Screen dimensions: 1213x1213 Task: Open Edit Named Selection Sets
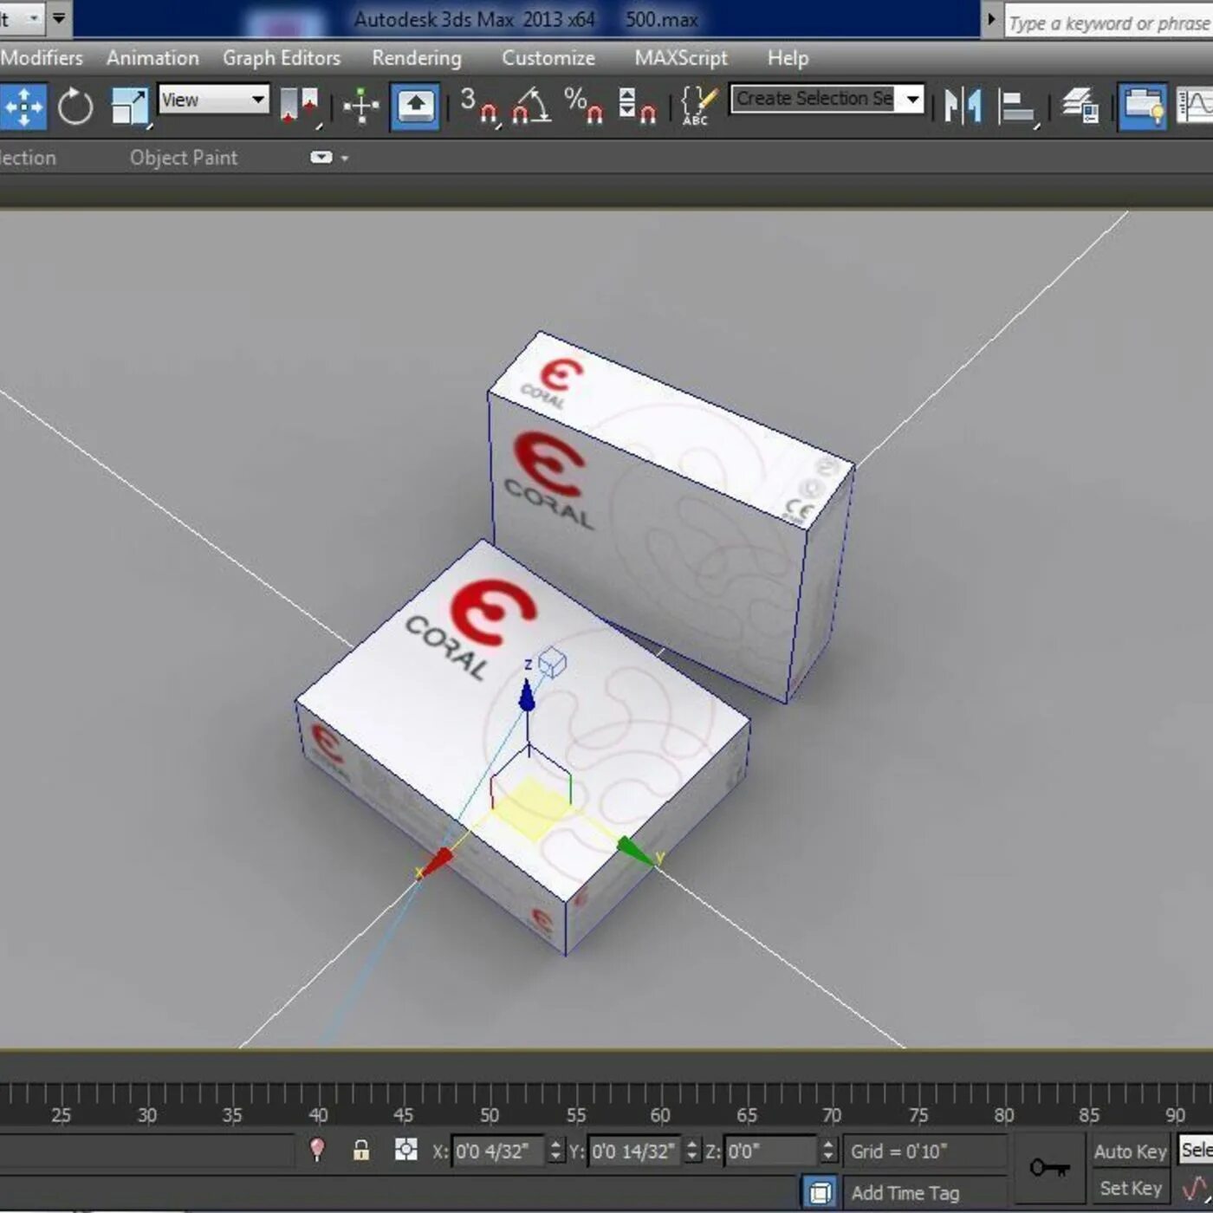point(698,107)
